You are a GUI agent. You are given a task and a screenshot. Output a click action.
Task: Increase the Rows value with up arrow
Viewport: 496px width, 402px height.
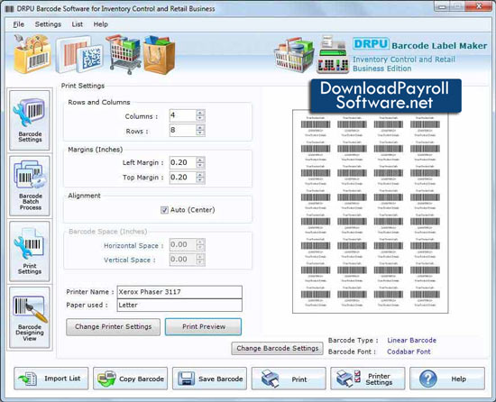(200, 127)
